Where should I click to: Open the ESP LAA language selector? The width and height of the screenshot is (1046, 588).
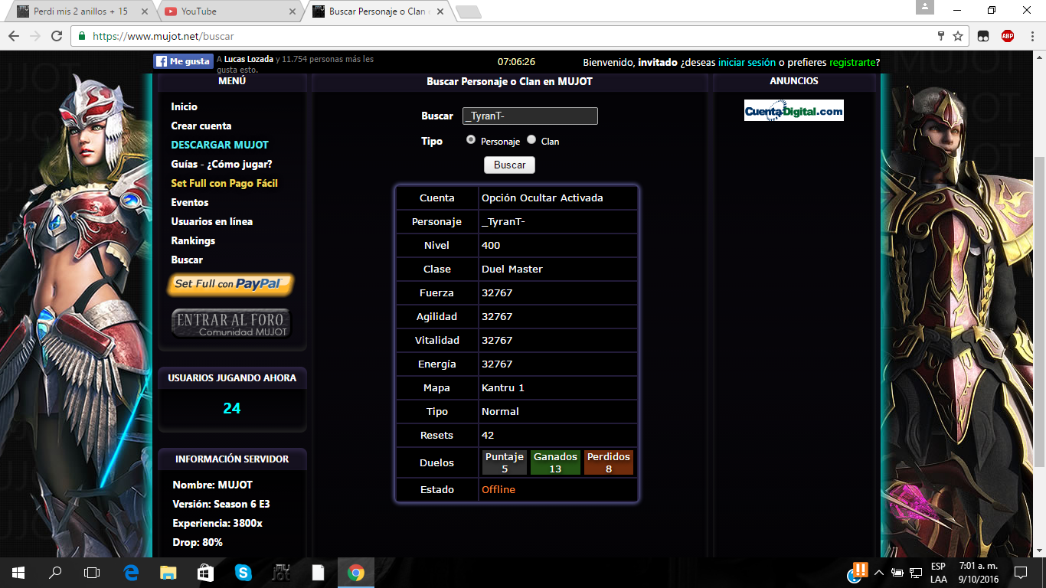tap(938, 573)
